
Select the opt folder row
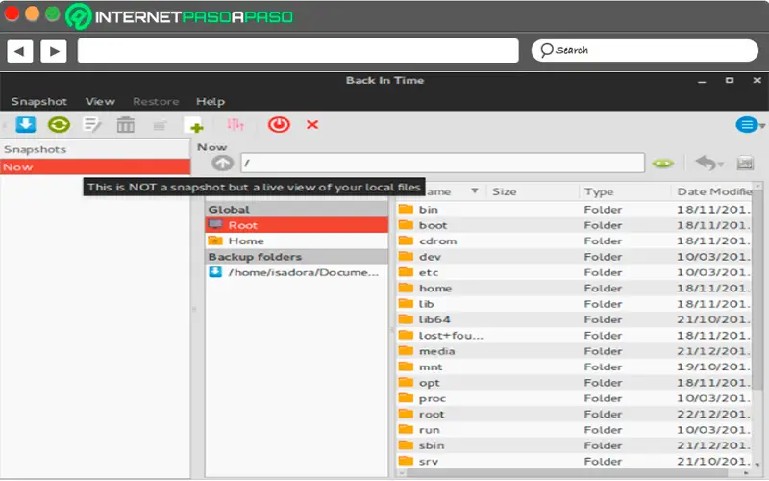click(574, 382)
